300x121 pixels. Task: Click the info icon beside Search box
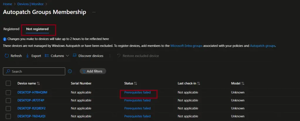(x=70, y=71)
